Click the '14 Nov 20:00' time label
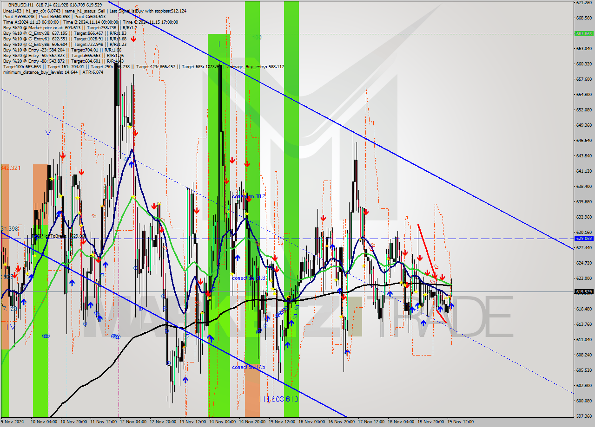Viewport: 595px width, 427px height. tap(252, 422)
